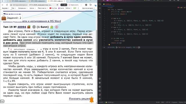Open the YouTube bookmark
This screenshot has width=186, height=104.
pyautogui.click(x=53, y=8)
